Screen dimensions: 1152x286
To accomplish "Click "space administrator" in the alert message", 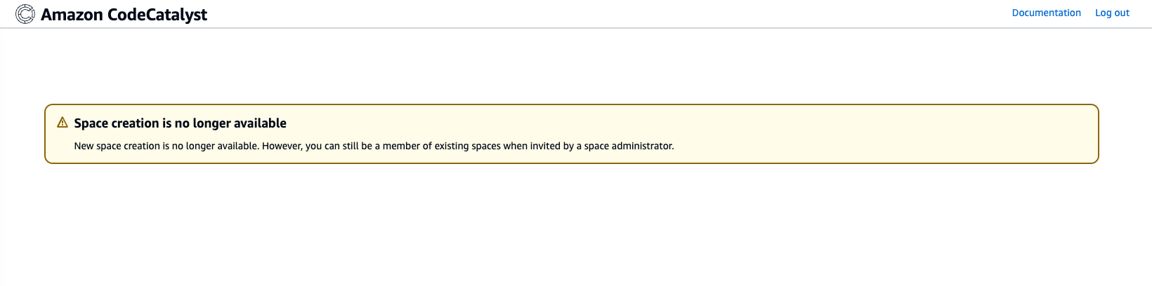I will (629, 146).
